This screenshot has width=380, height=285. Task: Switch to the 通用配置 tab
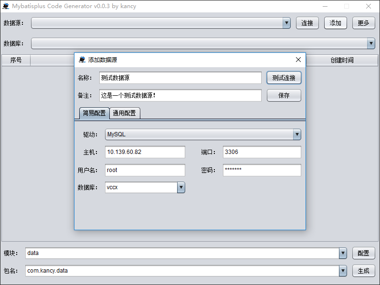[124, 113]
